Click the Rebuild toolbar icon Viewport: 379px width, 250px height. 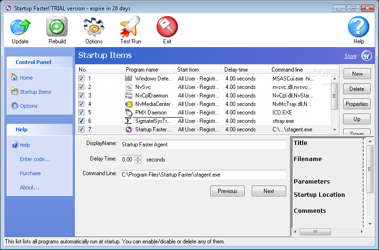coord(57,27)
